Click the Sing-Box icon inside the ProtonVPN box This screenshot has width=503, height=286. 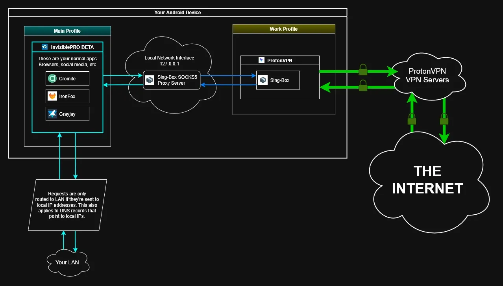pos(263,80)
